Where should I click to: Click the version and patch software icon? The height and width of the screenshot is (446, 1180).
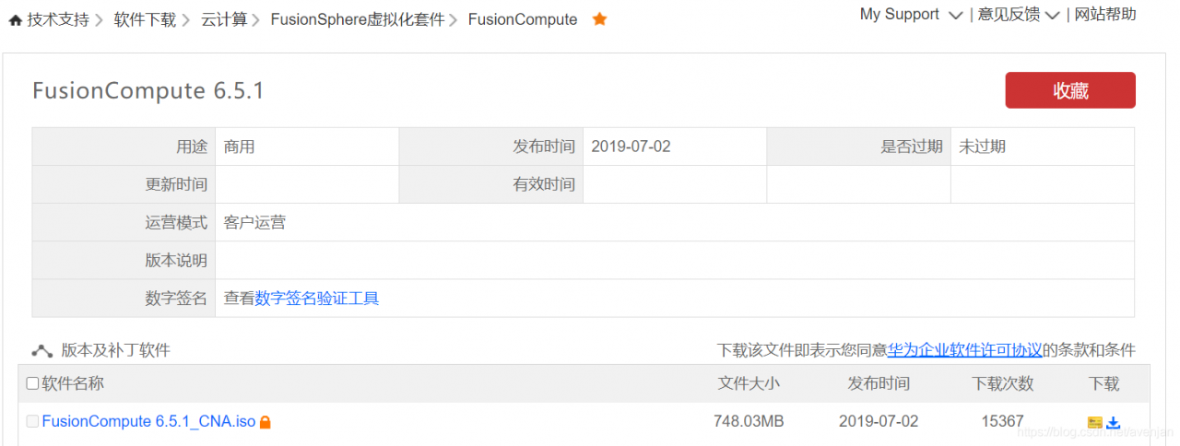click(42, 350)
